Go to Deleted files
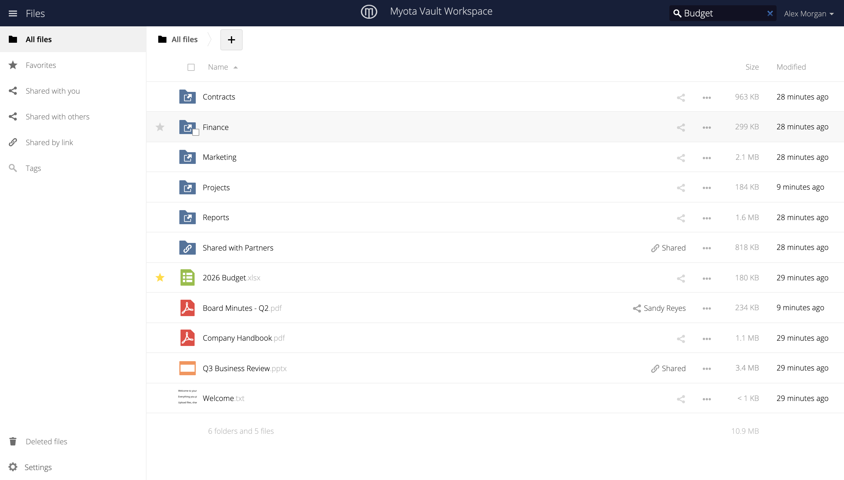 tap(46, 441)
